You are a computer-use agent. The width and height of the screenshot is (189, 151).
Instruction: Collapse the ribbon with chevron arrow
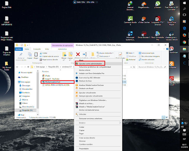(x=164, y=49)
